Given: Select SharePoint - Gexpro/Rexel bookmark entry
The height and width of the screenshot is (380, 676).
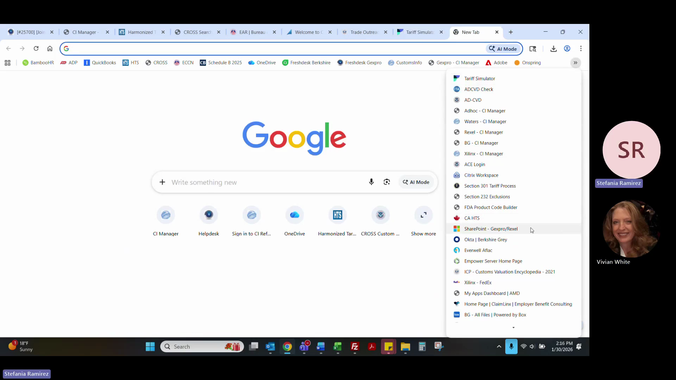Looking at the screenshot, I should [x=491, y=229].
